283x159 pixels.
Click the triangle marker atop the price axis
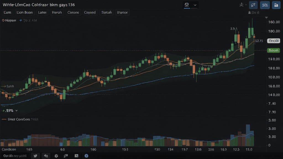coord(266,17)
